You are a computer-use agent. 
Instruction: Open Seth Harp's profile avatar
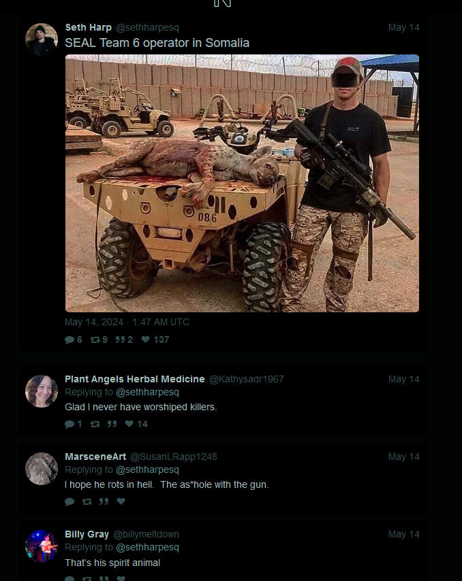[x=41, y=39]
